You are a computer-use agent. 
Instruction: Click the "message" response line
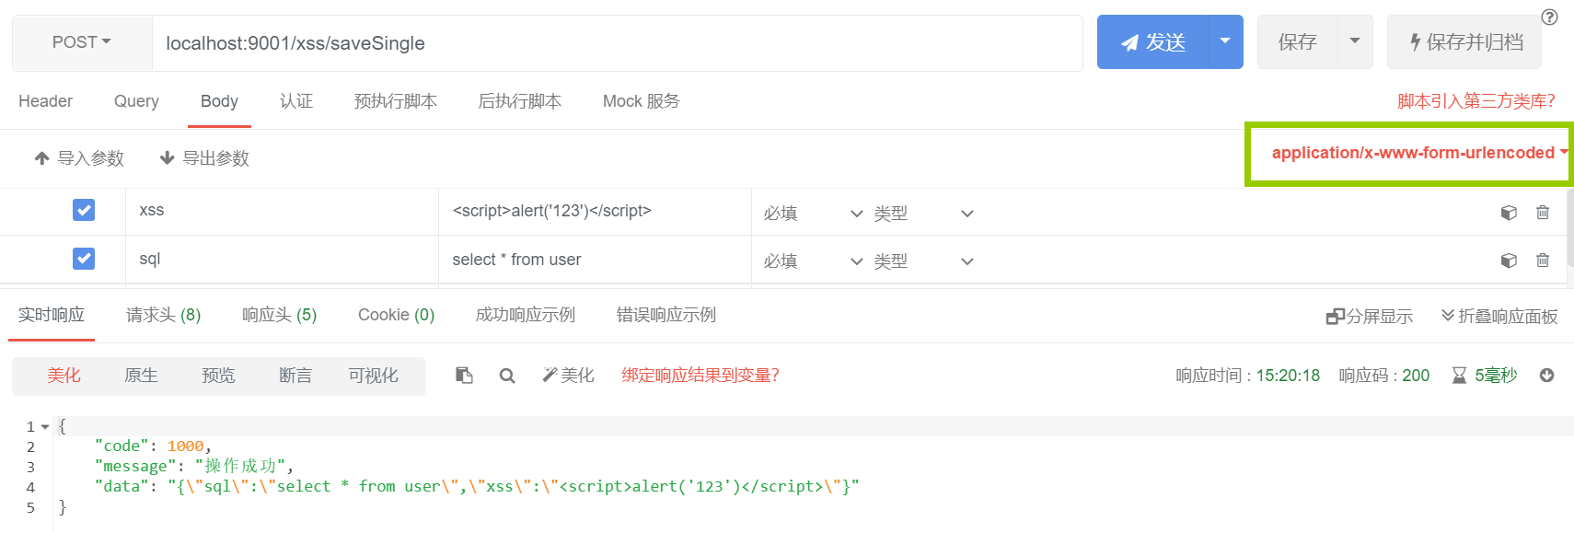pyautogui.click(x=194, y=467)
